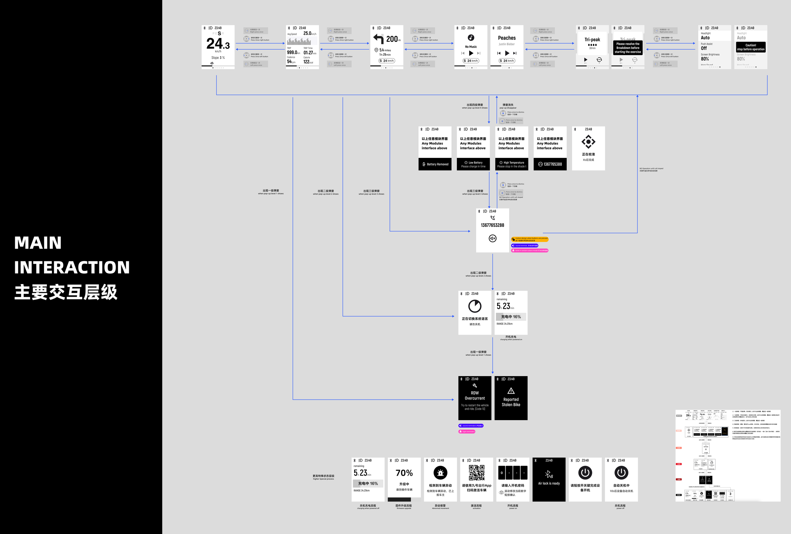Click the 'Slope 3 %' text

[218, 58]
